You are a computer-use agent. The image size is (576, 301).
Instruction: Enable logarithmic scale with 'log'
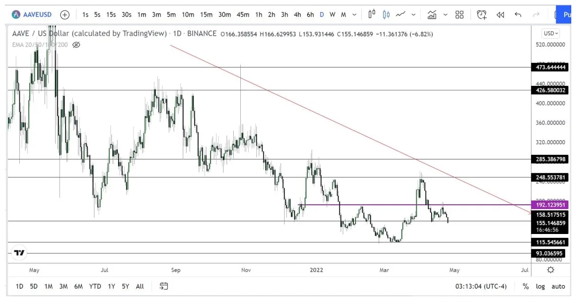pos(541,286)
